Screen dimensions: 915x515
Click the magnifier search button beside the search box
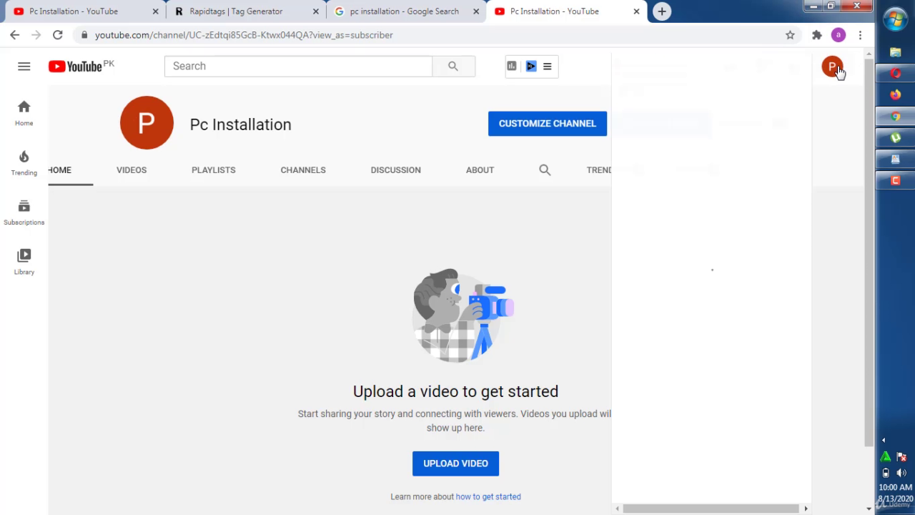point(453,67)
